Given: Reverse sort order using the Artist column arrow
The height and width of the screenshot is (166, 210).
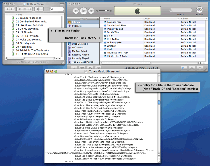Looking at the screenshot, I should pyautogui.click(x=178, y=19).
